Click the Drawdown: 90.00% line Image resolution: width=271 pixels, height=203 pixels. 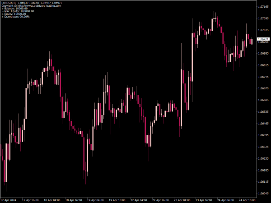coord(15,17)
